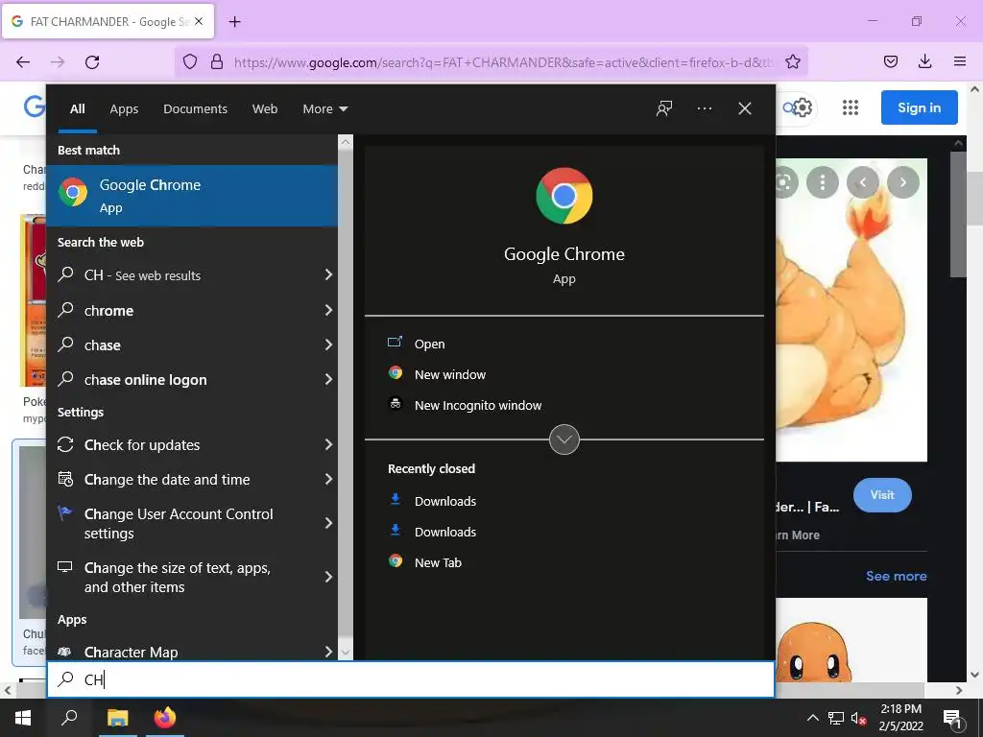Switch to the Documents search tab

195,109
